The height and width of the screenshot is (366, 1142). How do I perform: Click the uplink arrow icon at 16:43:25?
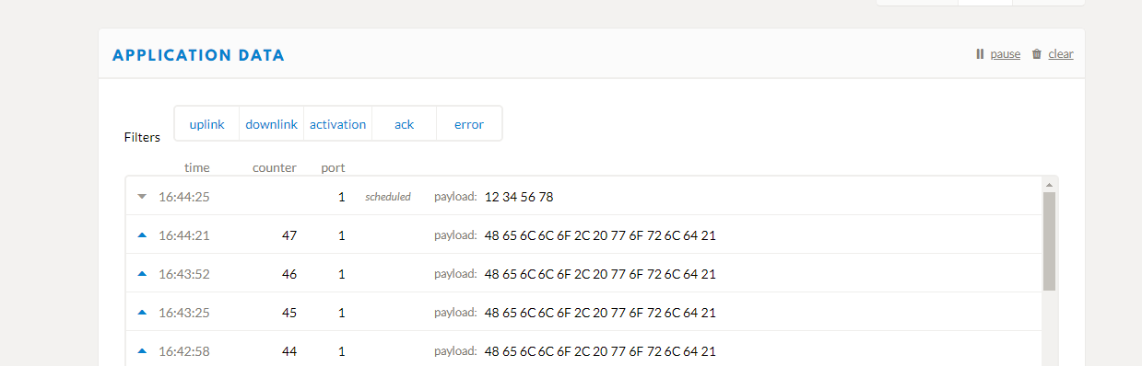pyautogui.click(x=142, y=312)
